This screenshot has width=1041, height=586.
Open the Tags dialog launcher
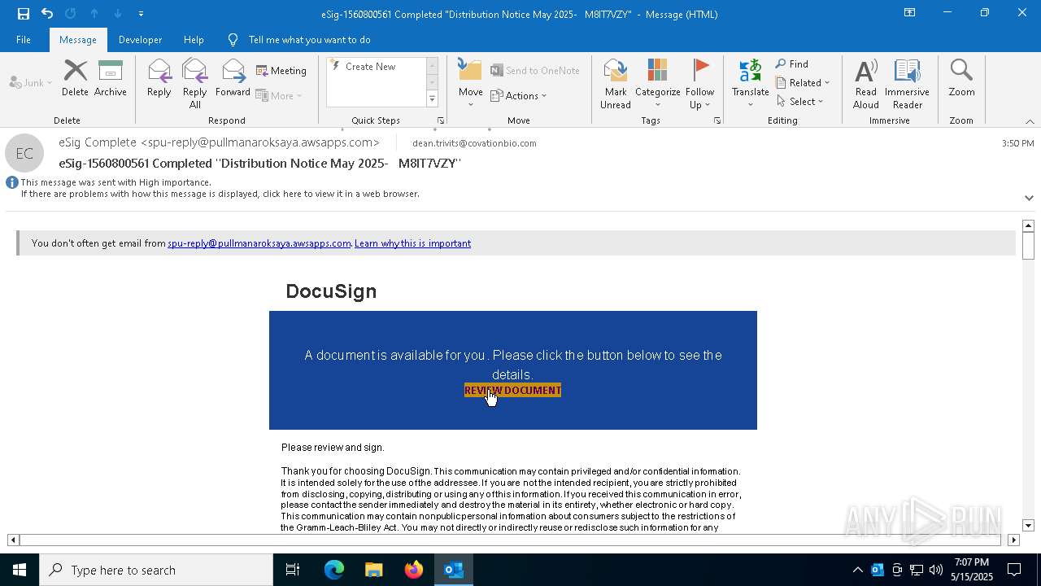[x=717, y=120]
